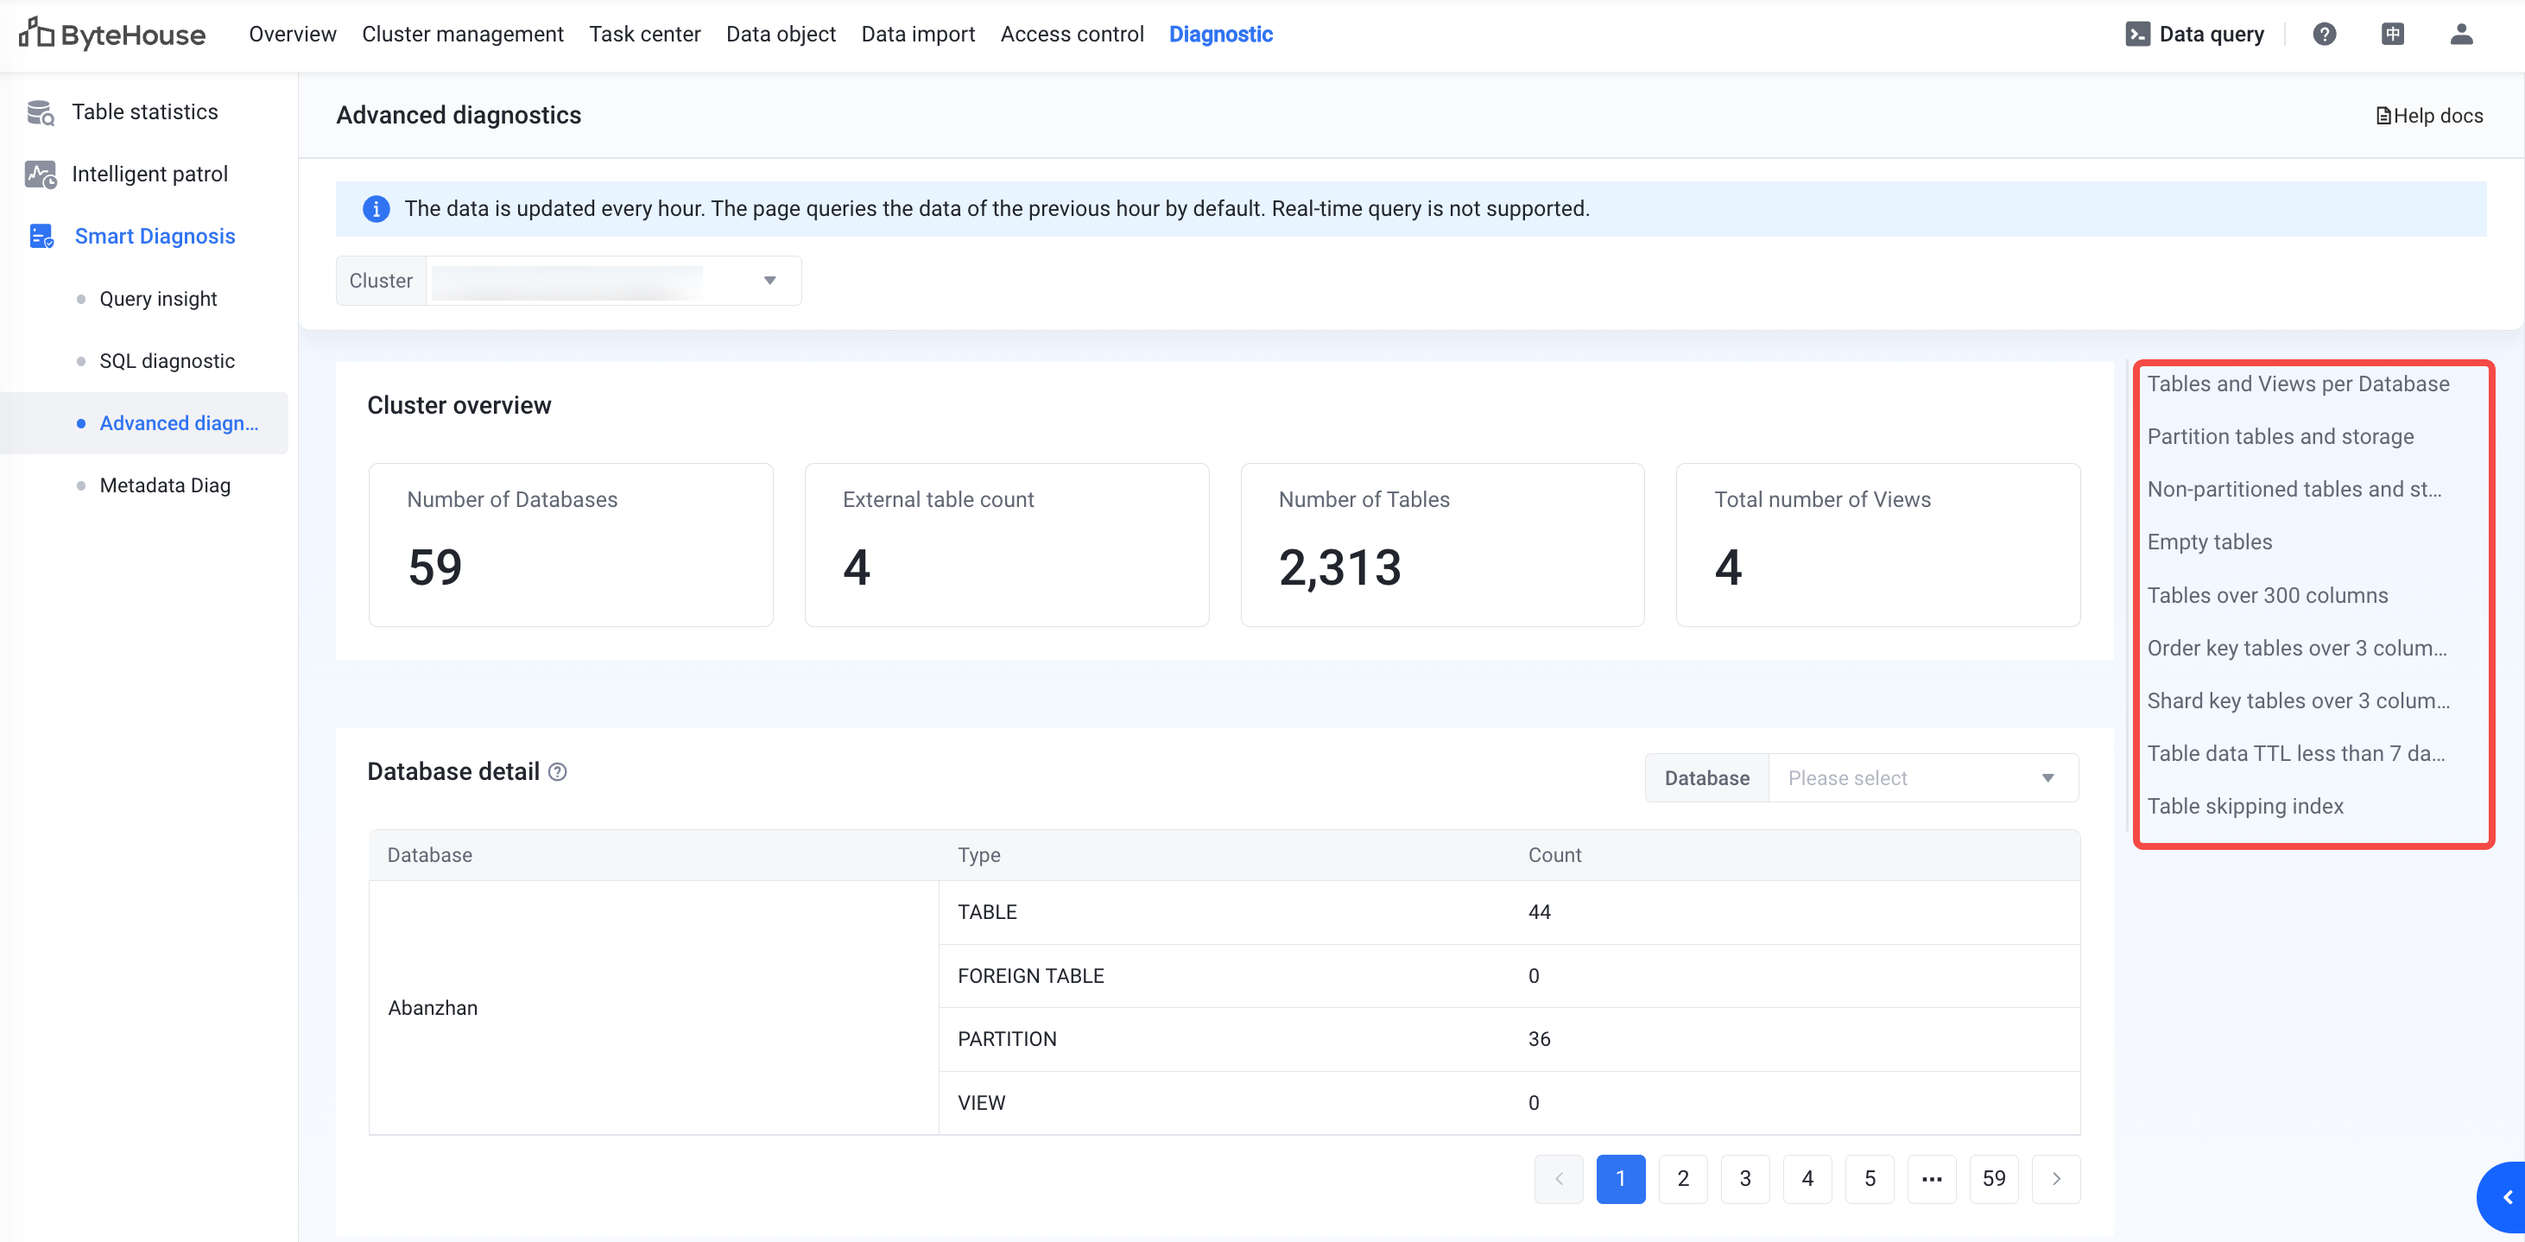The image size is (2525, 1242).
Task: Click the language switch icon
Action: coord(2393,35)
